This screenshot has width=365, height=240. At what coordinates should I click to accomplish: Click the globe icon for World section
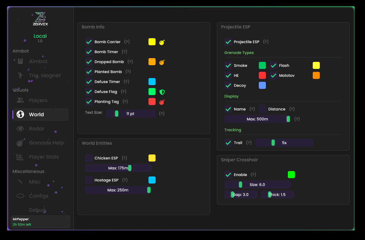20,115
